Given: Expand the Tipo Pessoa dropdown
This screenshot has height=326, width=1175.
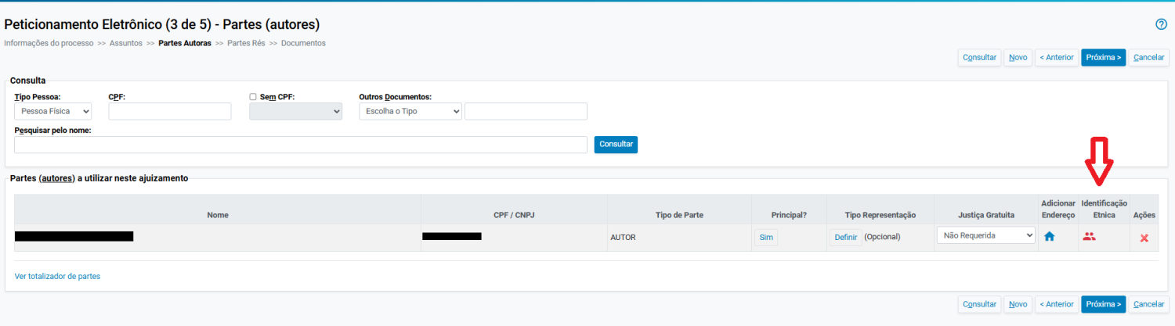Looking at the screenshot, I should tap(52, 112).
